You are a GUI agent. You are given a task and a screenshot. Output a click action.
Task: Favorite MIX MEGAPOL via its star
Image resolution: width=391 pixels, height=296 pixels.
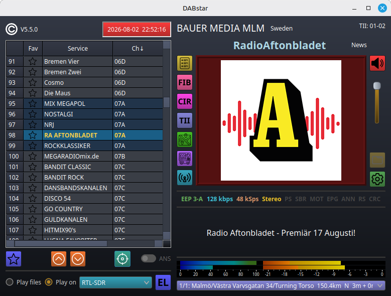(33, 103)
